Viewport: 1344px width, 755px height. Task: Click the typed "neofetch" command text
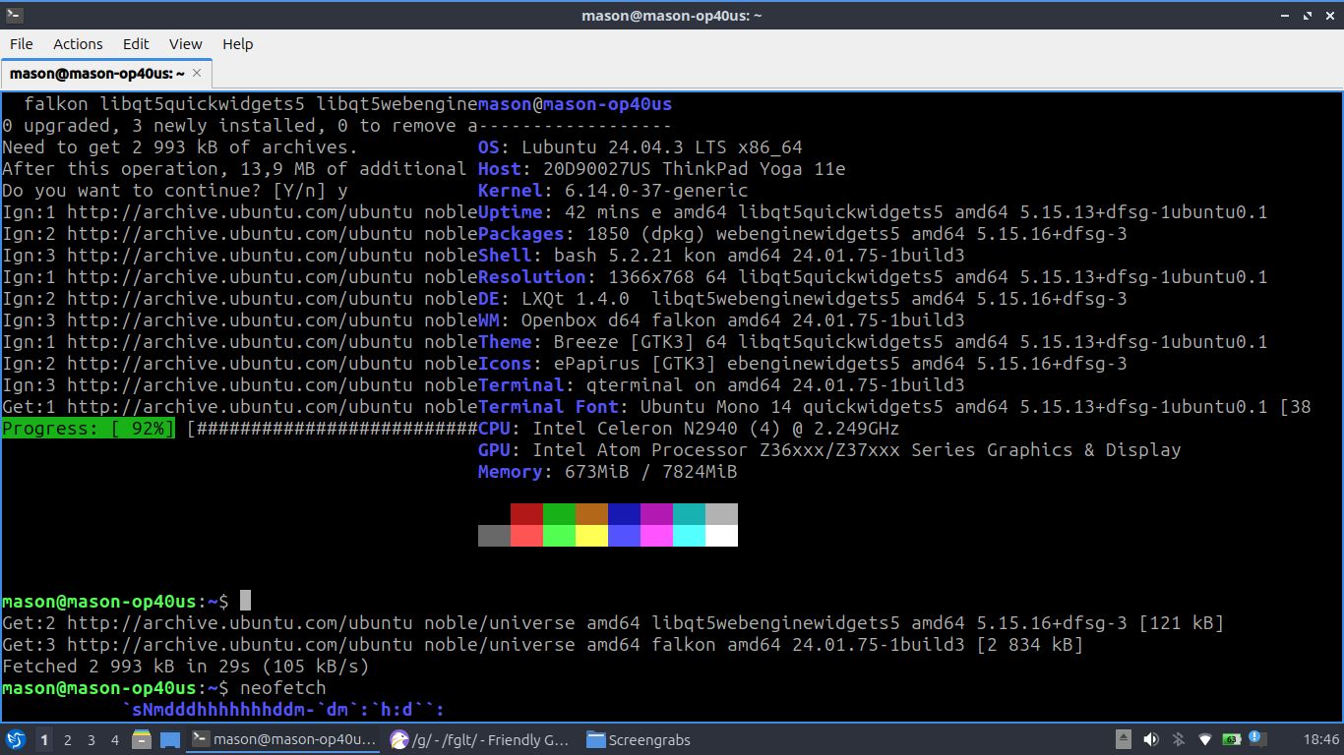(x=283, y=687)
